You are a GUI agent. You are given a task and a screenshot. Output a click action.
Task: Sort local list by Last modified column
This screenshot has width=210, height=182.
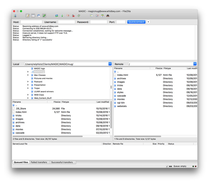tap(103, 102)
